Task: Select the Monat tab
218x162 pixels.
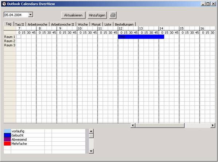Action: [96, 24]
